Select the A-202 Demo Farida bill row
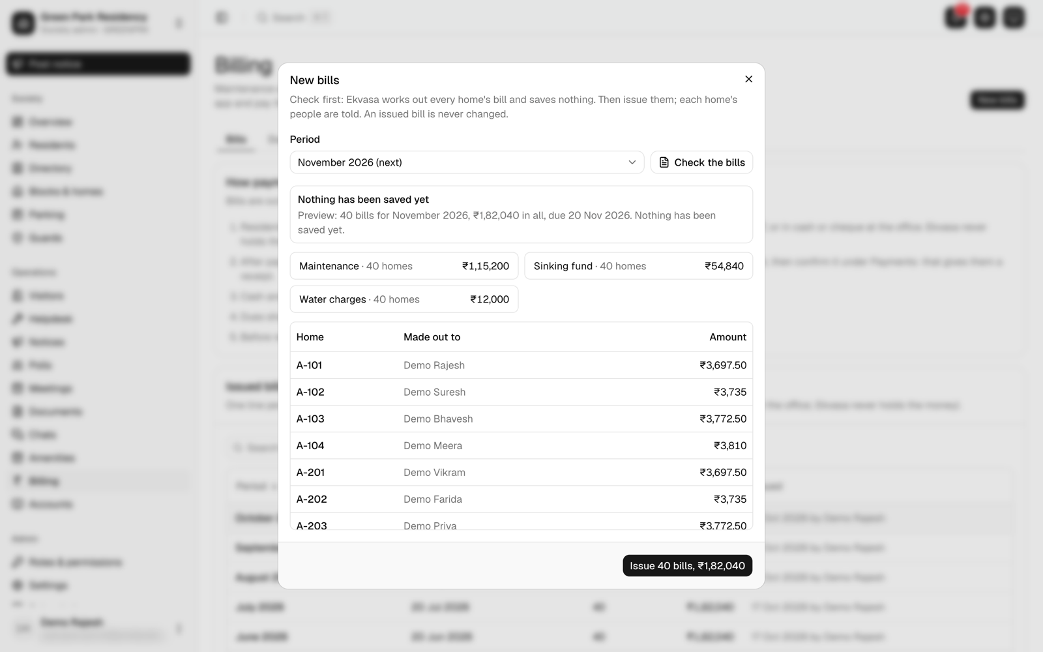The width and height of the screenshot is (1043, 652). pos(521,499)
